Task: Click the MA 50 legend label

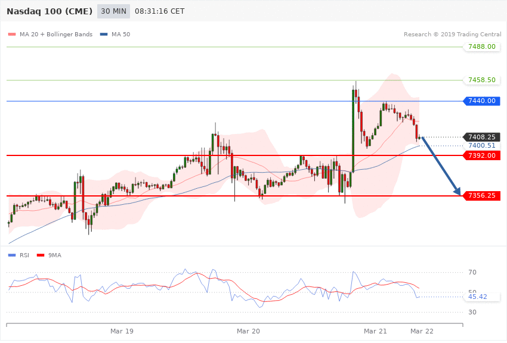Action: [x=120, y=34]
